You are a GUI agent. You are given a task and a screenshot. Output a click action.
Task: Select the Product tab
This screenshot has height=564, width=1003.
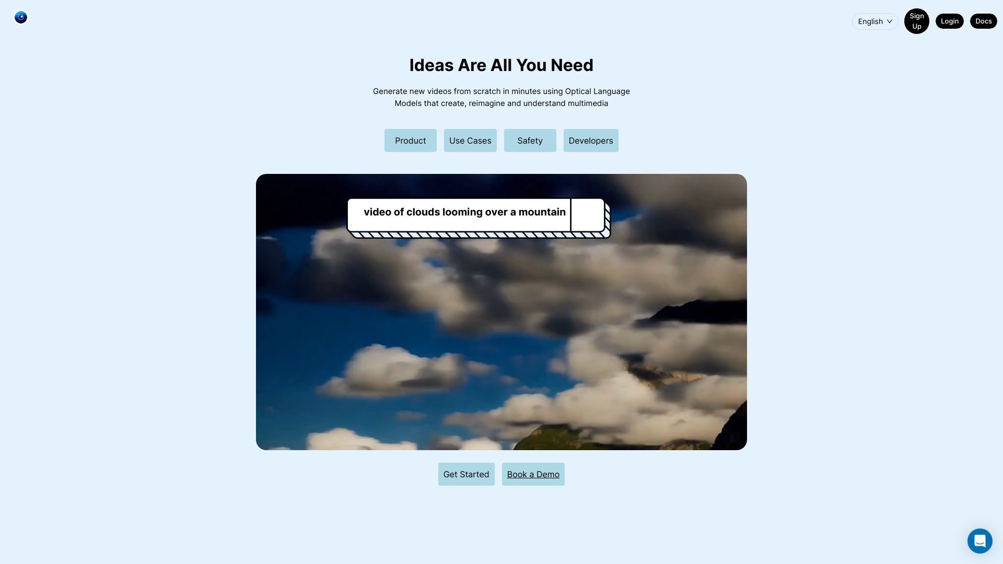pyautogui.click(x=411, y=140)
